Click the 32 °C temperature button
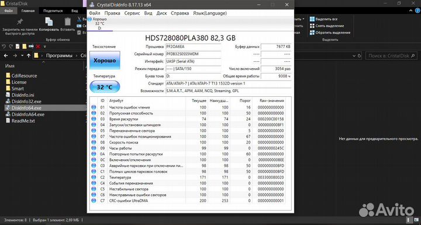 tap(105, 87)
